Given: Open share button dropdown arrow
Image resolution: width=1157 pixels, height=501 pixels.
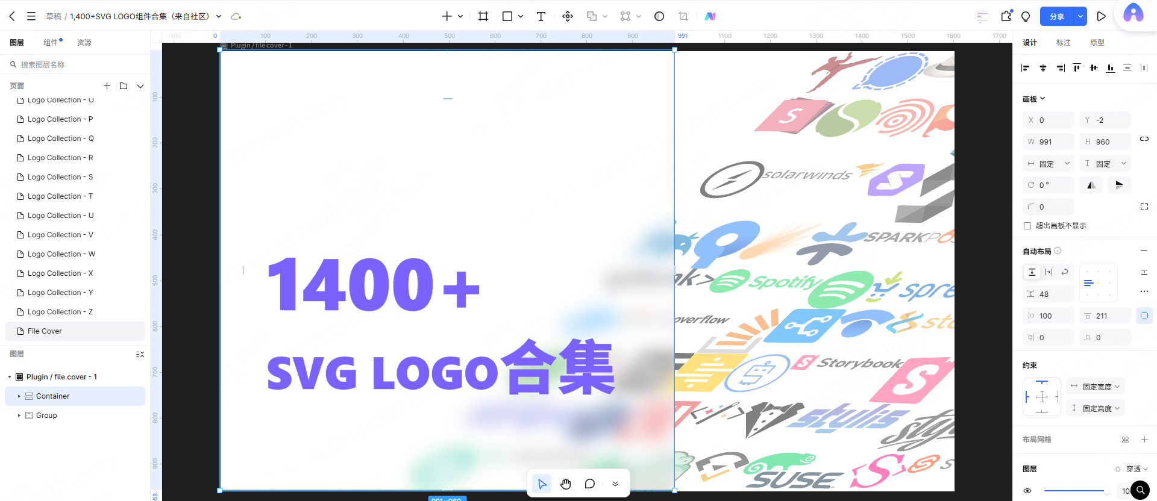Looking at the screenshot, I should click(x=1080, y=16).
